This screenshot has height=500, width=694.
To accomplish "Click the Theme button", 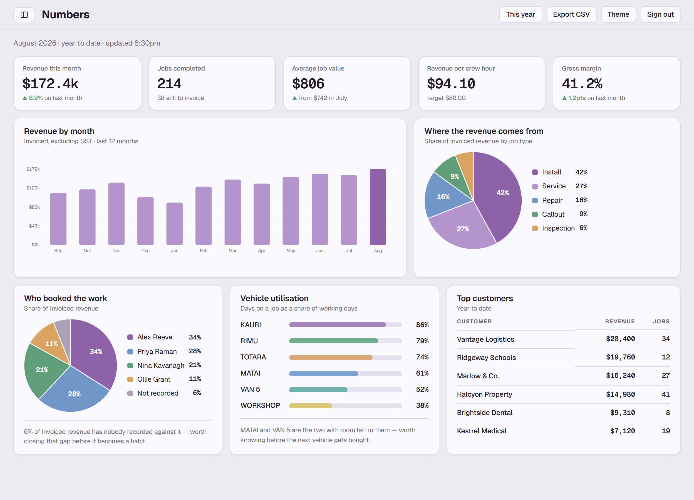I will click(x=618, y=14).
